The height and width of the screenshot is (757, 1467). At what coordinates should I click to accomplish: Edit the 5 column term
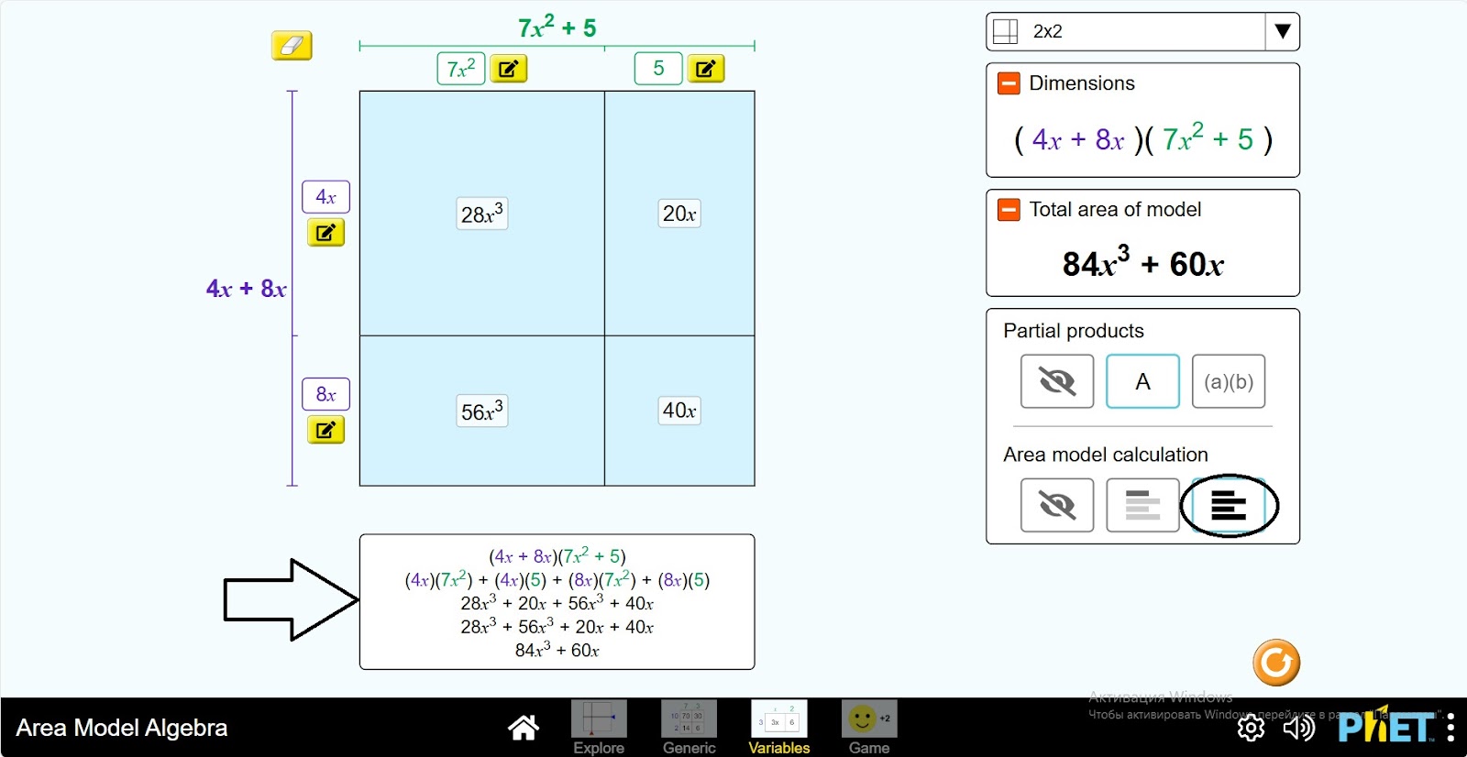(705, 69)
